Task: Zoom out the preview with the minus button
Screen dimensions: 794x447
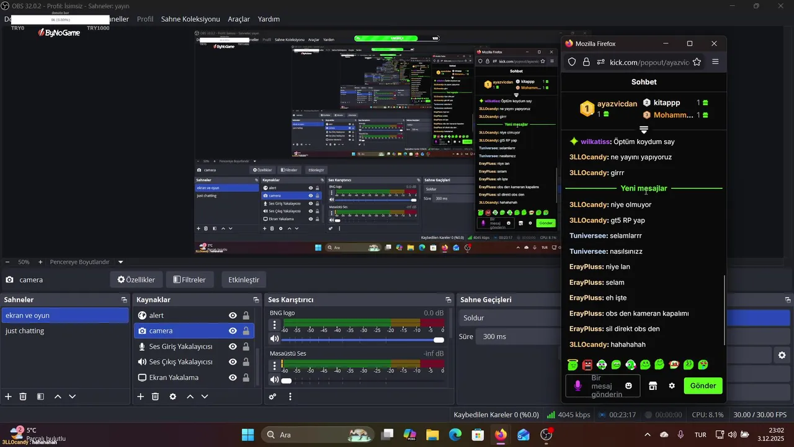Action: (7, 262)
